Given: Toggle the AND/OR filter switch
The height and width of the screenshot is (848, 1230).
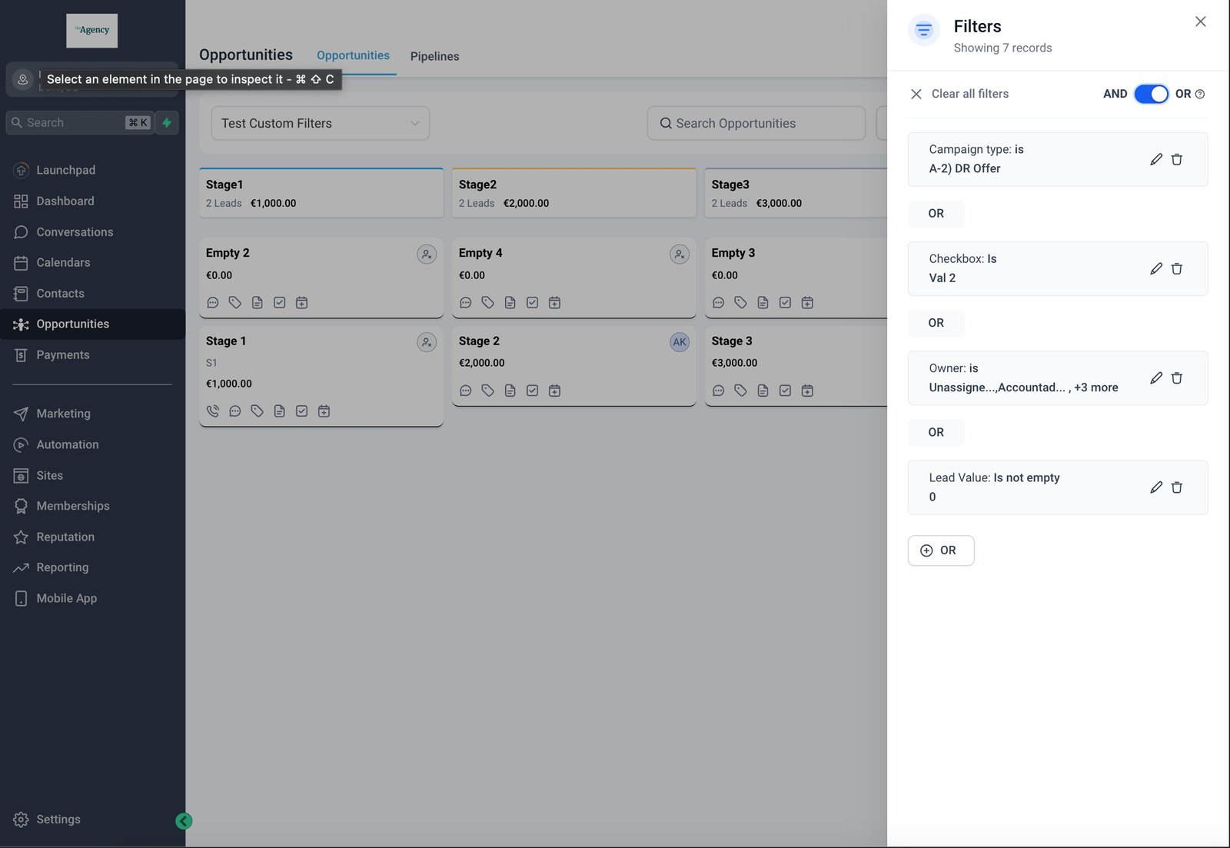Looking at the screenshot, I should click(1151, 94).
